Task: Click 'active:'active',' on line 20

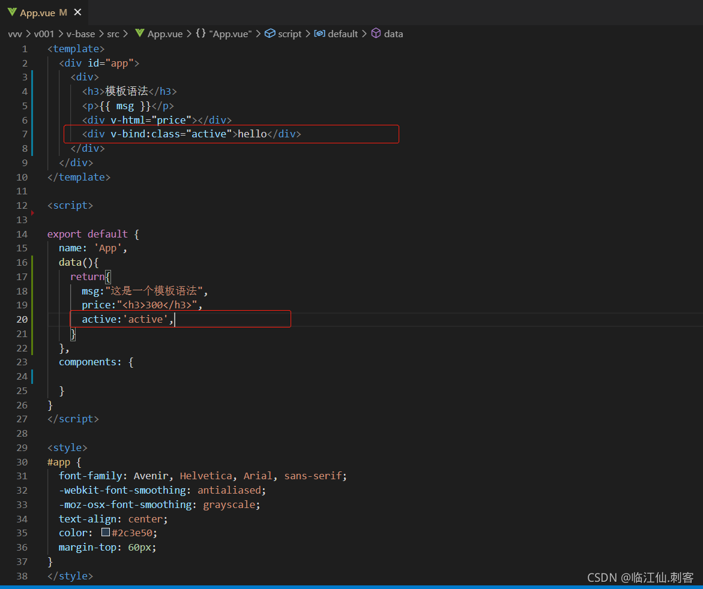Action: click(128, 319)
